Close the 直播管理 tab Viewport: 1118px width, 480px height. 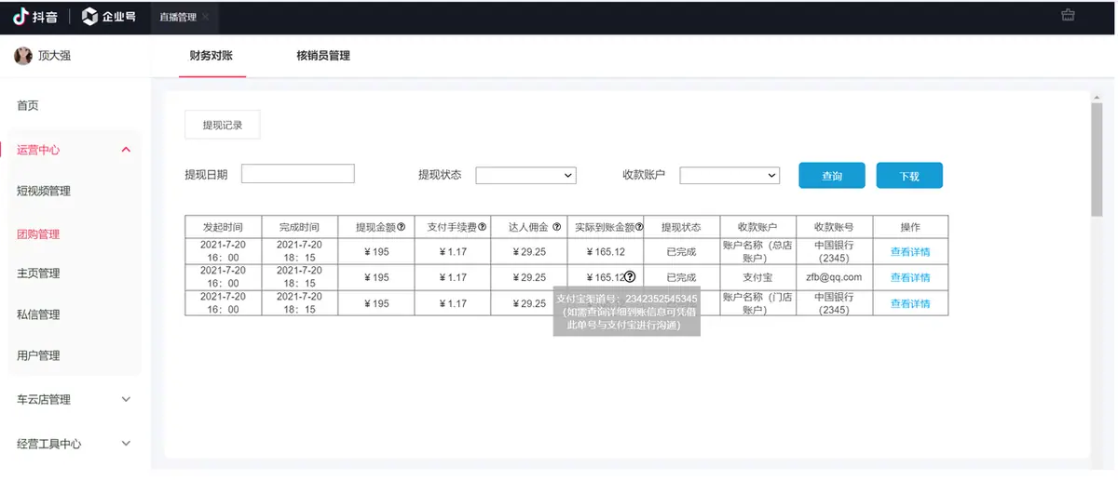205,18
